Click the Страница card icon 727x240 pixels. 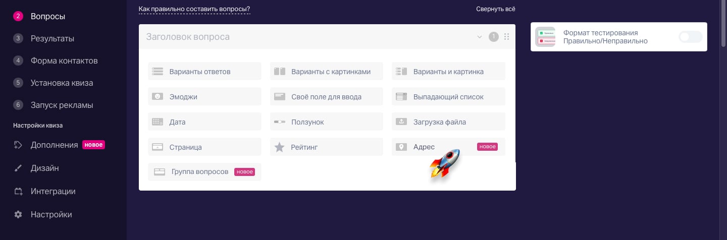coord(158,147)
